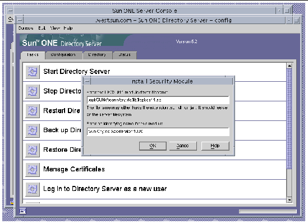Image resolution: width=308 pixels, height=224 pixels.
Task: Click the task list scrollbar down arrow
Action: [289, 200]
